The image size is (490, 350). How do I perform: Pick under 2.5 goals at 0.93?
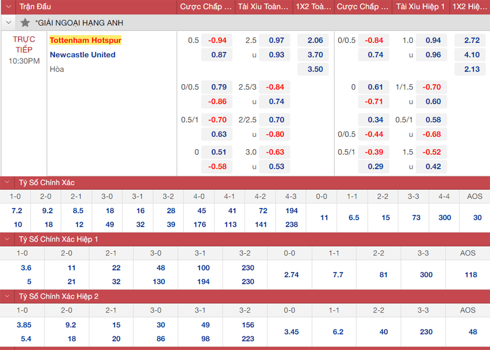point(275,55)
